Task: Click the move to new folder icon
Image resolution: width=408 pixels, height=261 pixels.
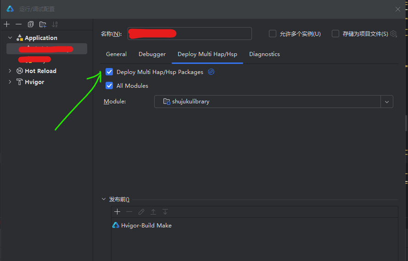Action: pyautogui.click(x=43, y=24)
